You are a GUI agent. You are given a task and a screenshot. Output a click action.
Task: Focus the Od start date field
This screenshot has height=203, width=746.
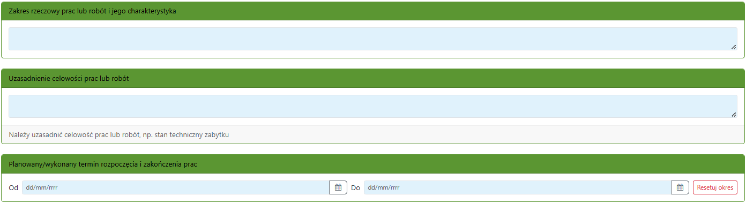[x=175, y=187]
